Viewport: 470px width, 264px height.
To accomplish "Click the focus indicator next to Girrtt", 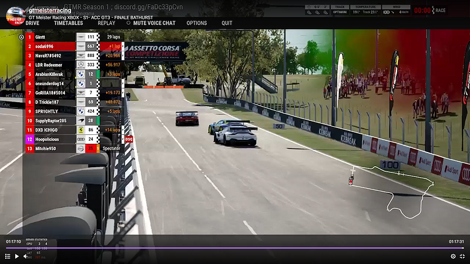I will click(x=21, y=37).
